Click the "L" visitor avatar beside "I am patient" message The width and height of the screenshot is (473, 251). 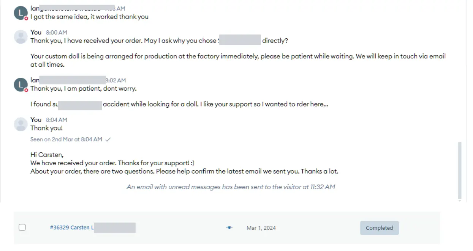[21, 85]
